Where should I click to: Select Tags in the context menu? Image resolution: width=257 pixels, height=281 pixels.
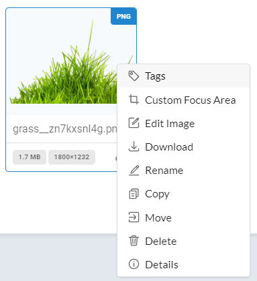click(183, 76)
